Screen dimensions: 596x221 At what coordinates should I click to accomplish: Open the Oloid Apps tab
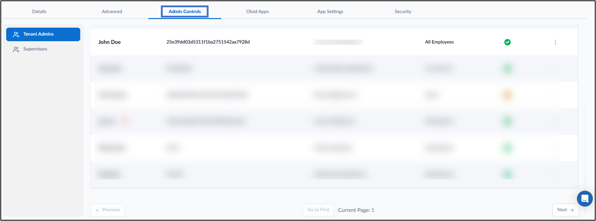[257, 11]
